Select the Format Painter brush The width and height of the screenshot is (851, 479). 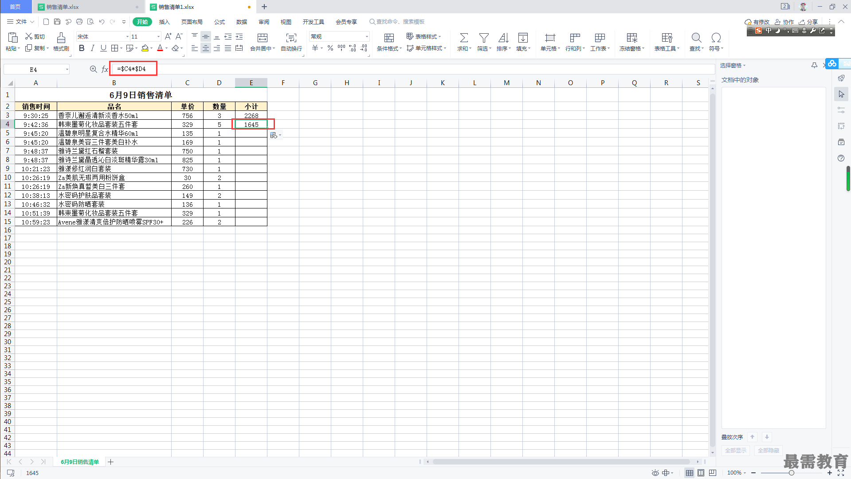click(61, 38)
